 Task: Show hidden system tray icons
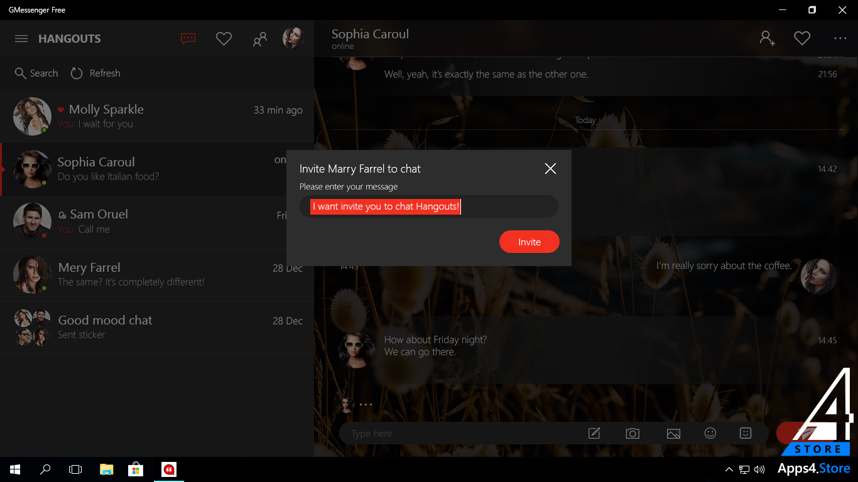(729, 469)
